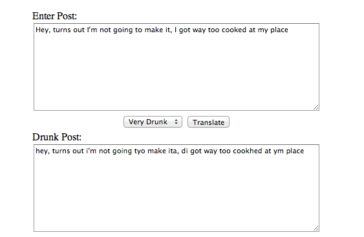Click the Enter Post box resize handle
The height and width of the screenshot is (237, 364).
pyautogui.click(x=316, y=108)
